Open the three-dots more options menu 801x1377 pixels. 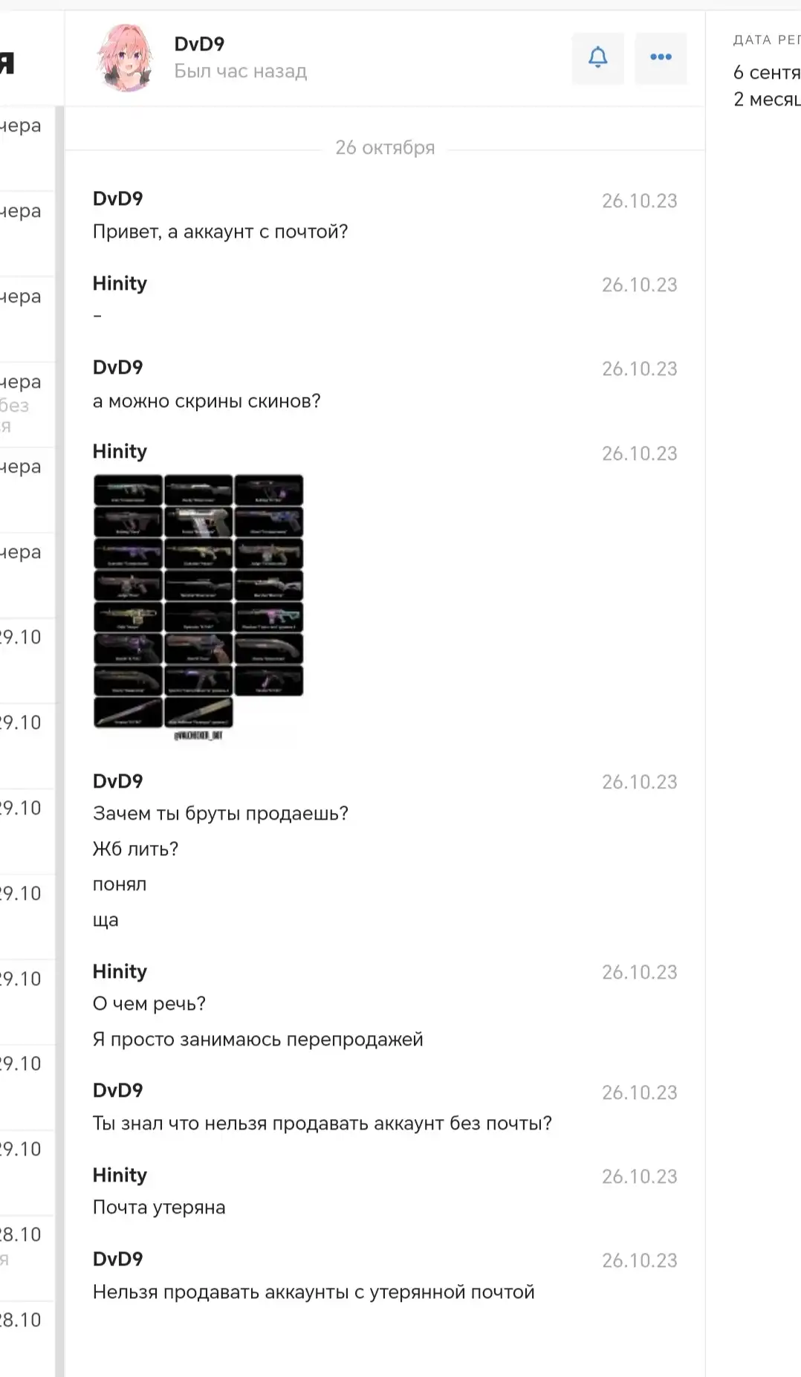661,58
